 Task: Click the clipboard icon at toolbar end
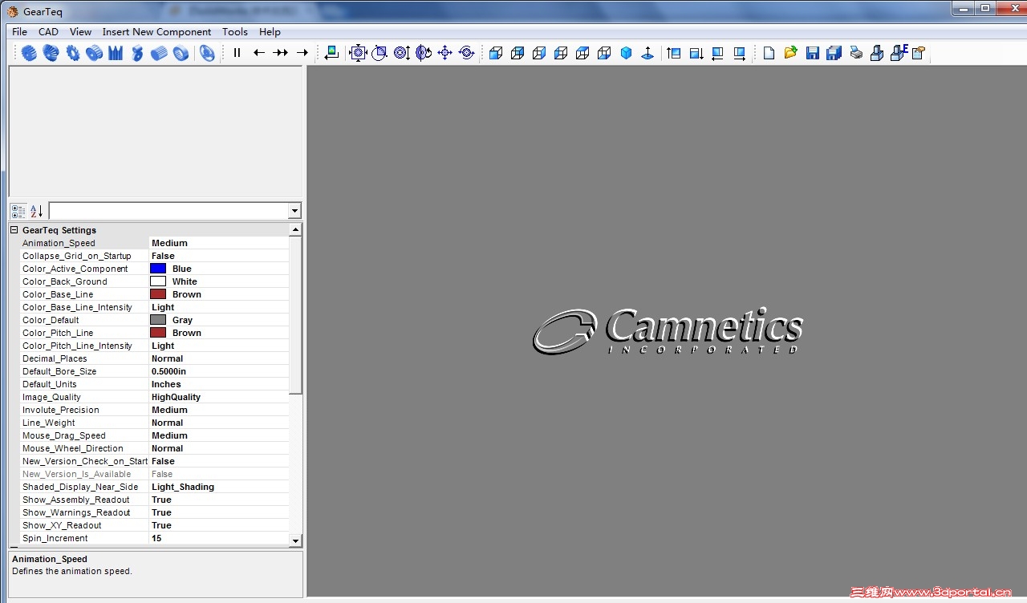(x=918, y=53)
